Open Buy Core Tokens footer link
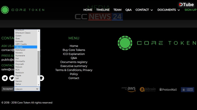Screen dimensions: 197x110 coord(74,50)
